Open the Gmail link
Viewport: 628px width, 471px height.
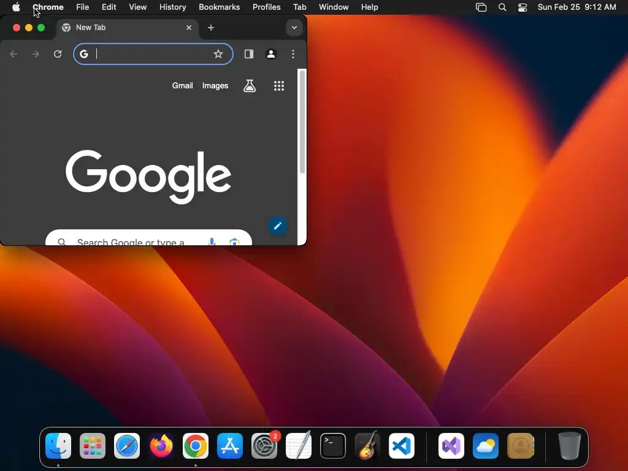(182, 86)
